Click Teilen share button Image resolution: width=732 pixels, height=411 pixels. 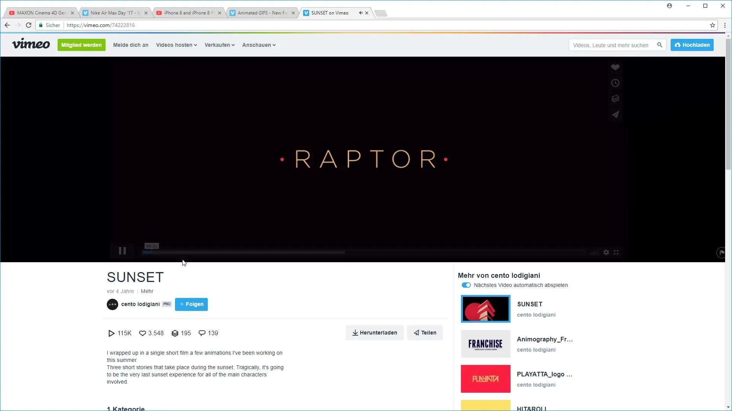(425, 333)
